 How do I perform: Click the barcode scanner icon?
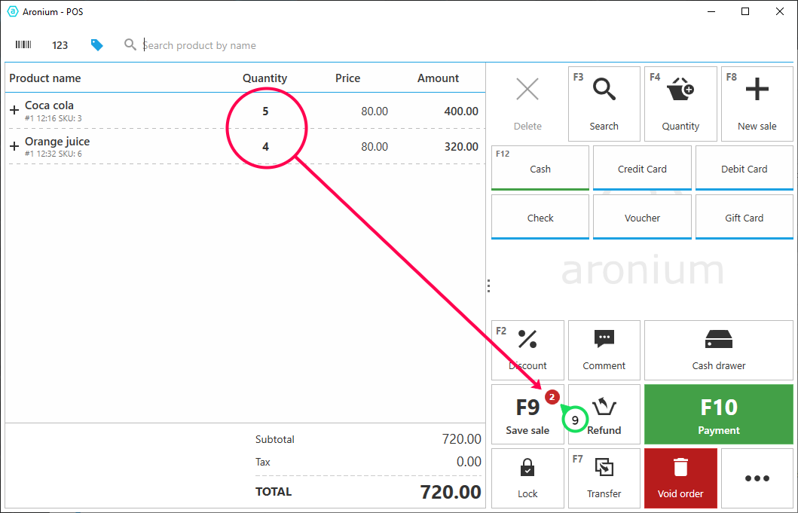tap(23, 45)
